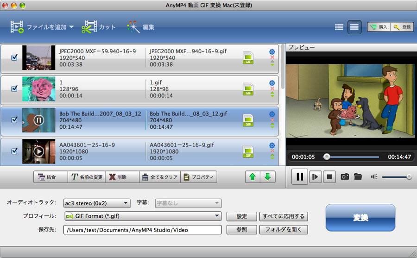Toggle checkbox for the rose video
Viewport: 417px width, 258px height.
(x=14, y=89)
